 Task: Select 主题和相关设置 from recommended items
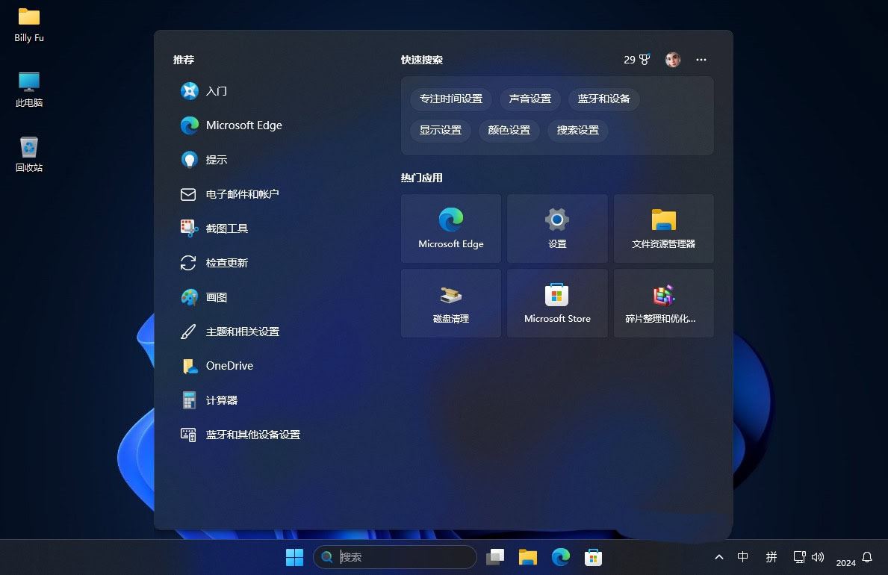243,331
